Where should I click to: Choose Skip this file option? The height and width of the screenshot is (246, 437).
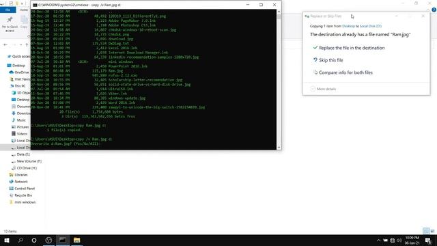click(328, 60)
